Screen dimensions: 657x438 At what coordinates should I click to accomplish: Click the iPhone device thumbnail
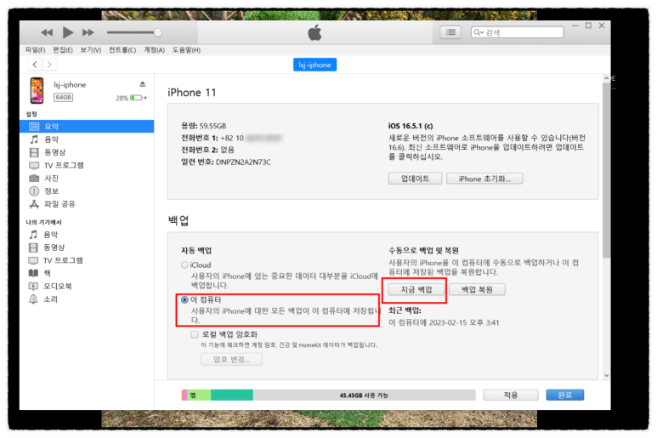37,90
